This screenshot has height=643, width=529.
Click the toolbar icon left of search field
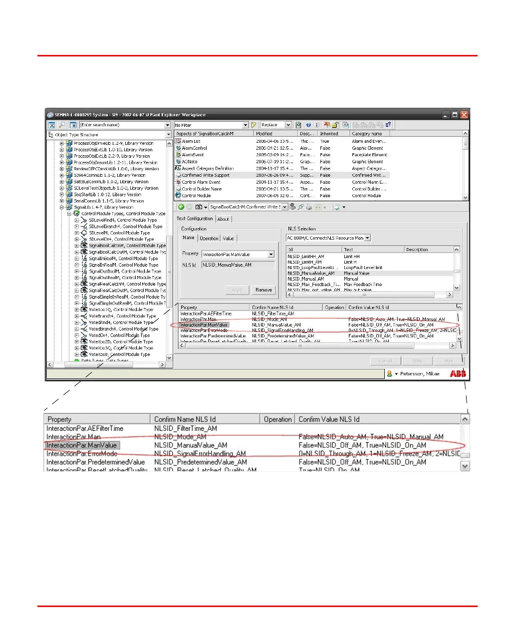(x=73, y=125)
